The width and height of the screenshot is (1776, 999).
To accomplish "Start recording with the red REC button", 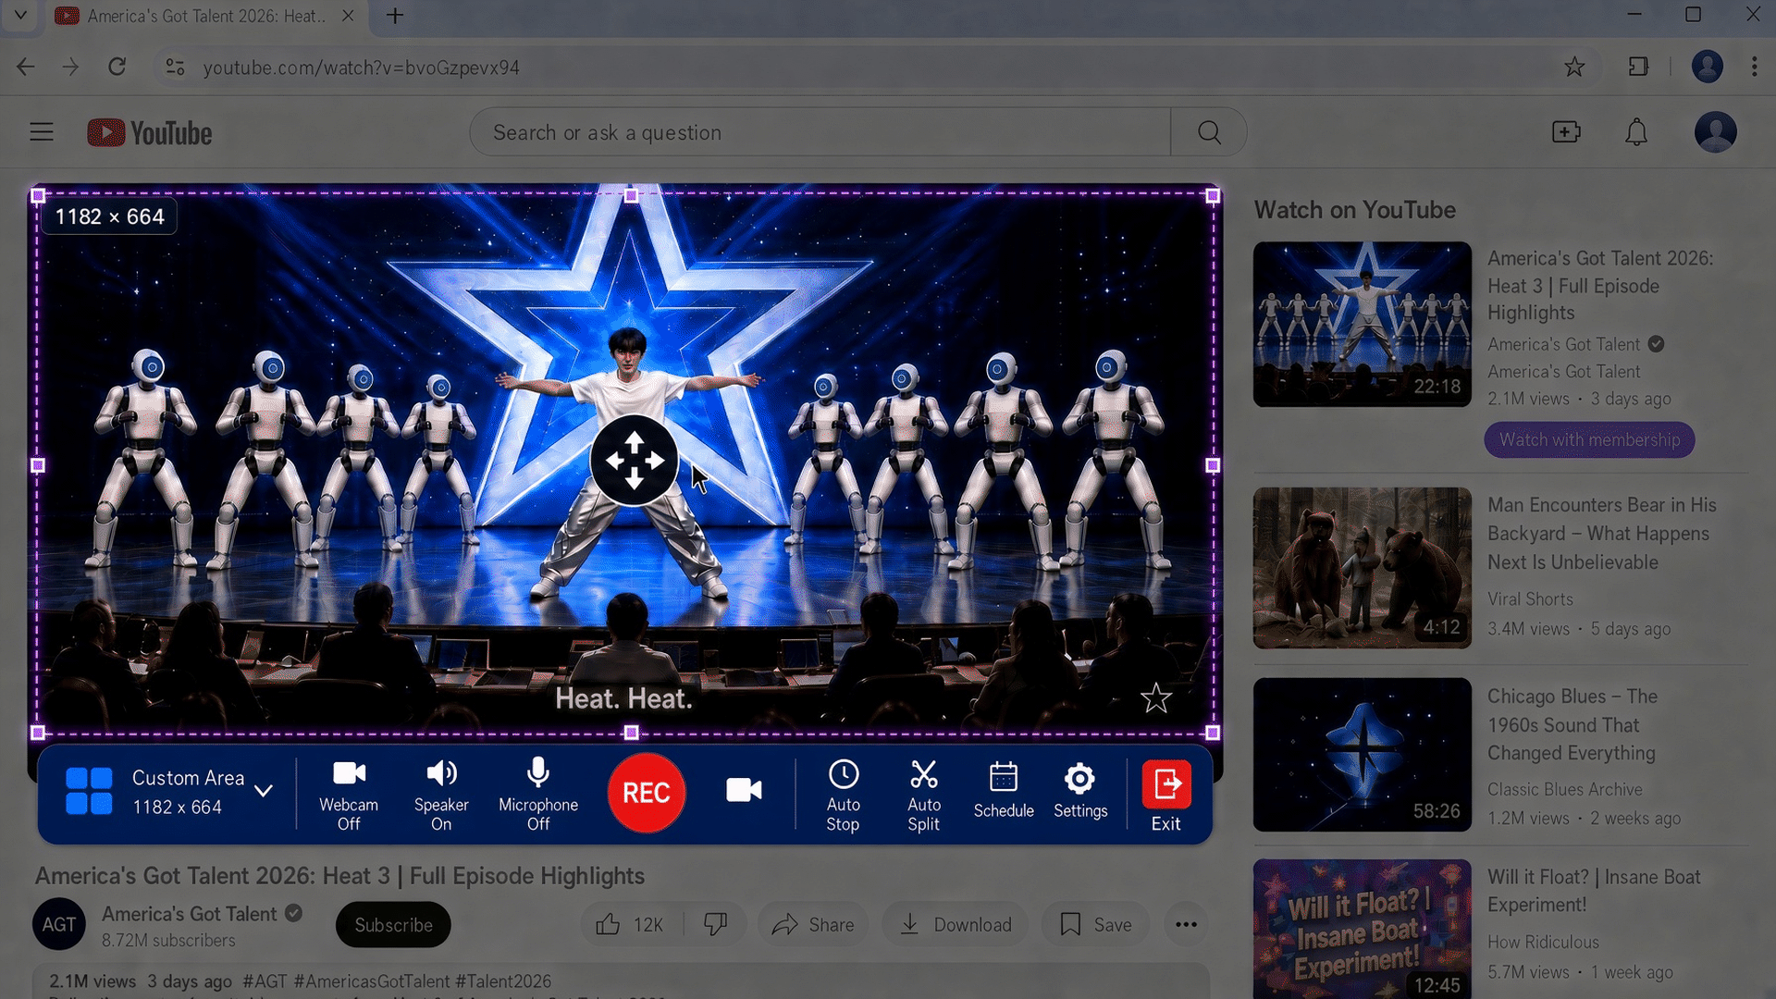I will pos(647,793).
